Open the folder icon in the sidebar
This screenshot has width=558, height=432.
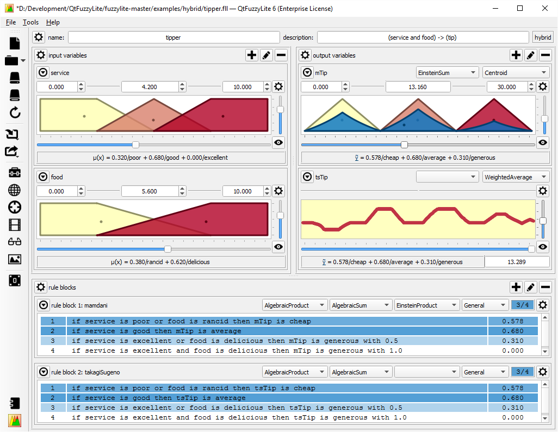click(x=12, y=60)
